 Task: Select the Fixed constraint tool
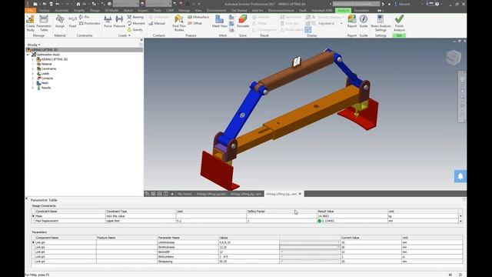pyautogui.click(x=72, y=22)
